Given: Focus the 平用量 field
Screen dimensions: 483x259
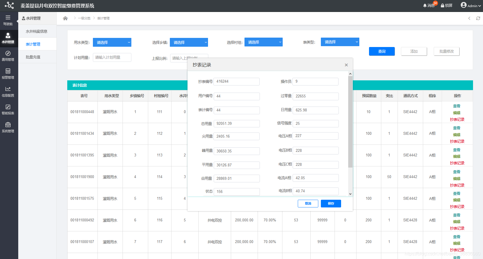Looking at the screenshot, I should (x=237, y=165).
